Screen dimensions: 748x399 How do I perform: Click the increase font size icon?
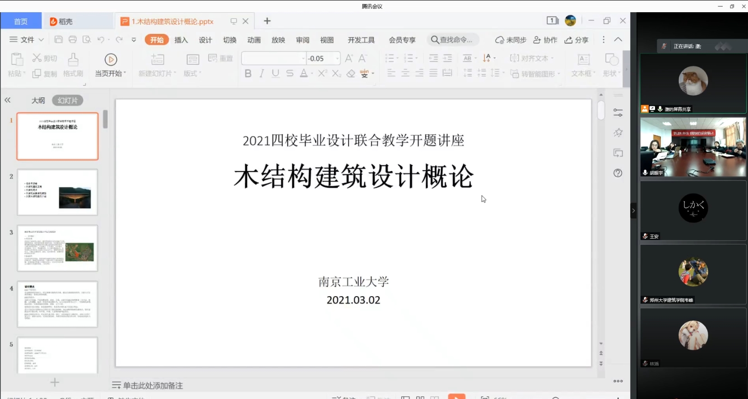point(349,59)
